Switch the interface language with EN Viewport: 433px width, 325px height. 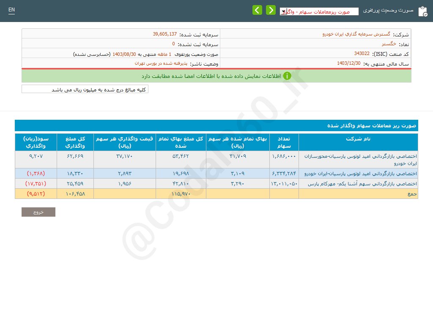click(11, 9)
